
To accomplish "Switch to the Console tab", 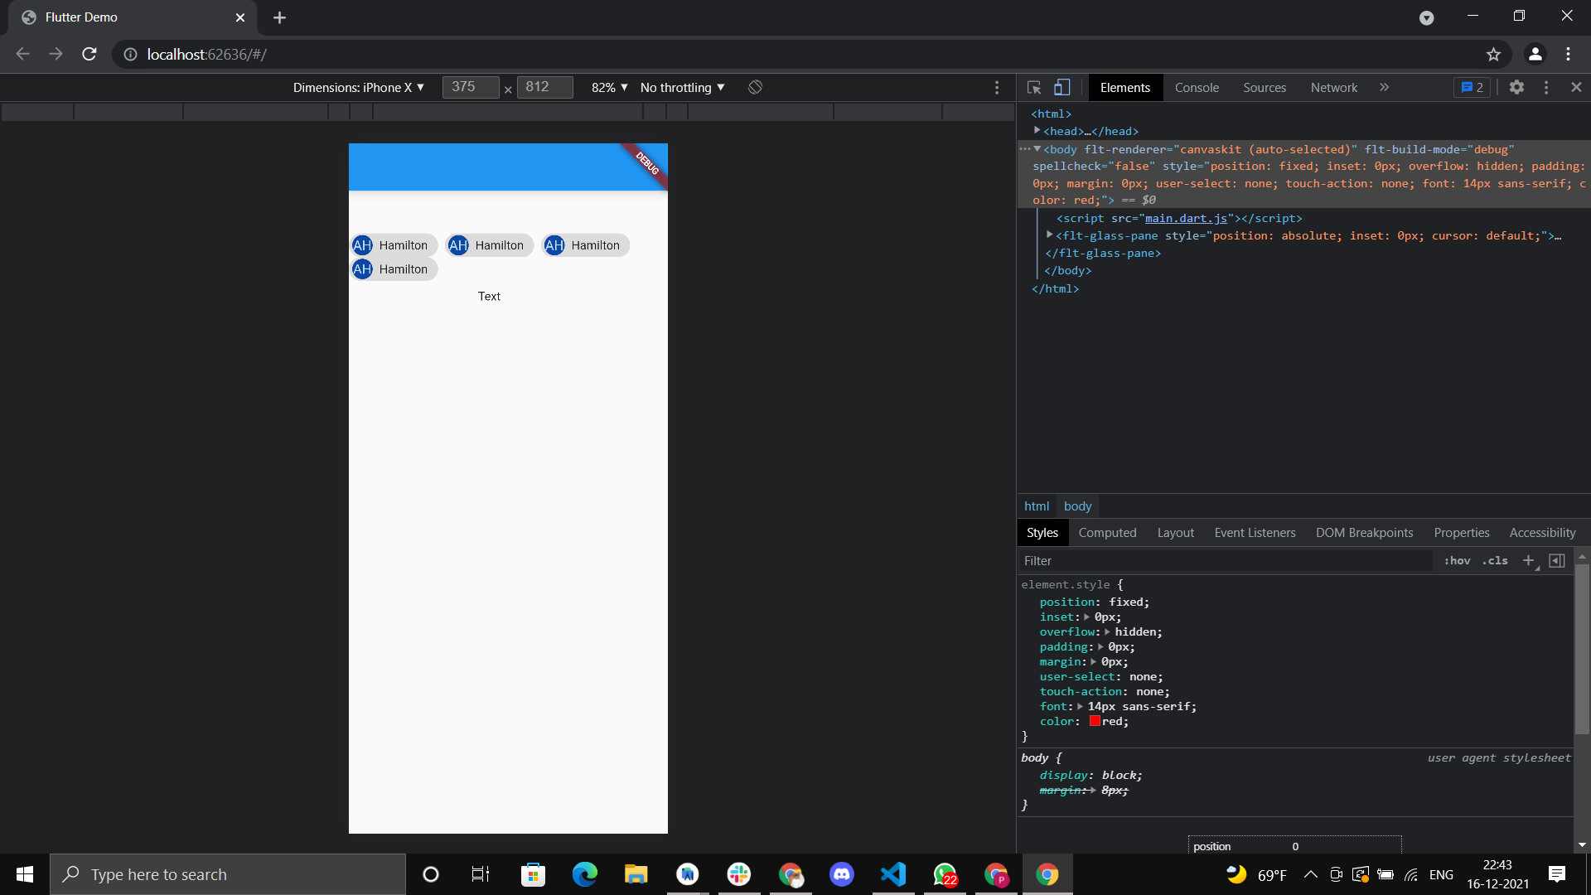I will [x=1197, y=87].
